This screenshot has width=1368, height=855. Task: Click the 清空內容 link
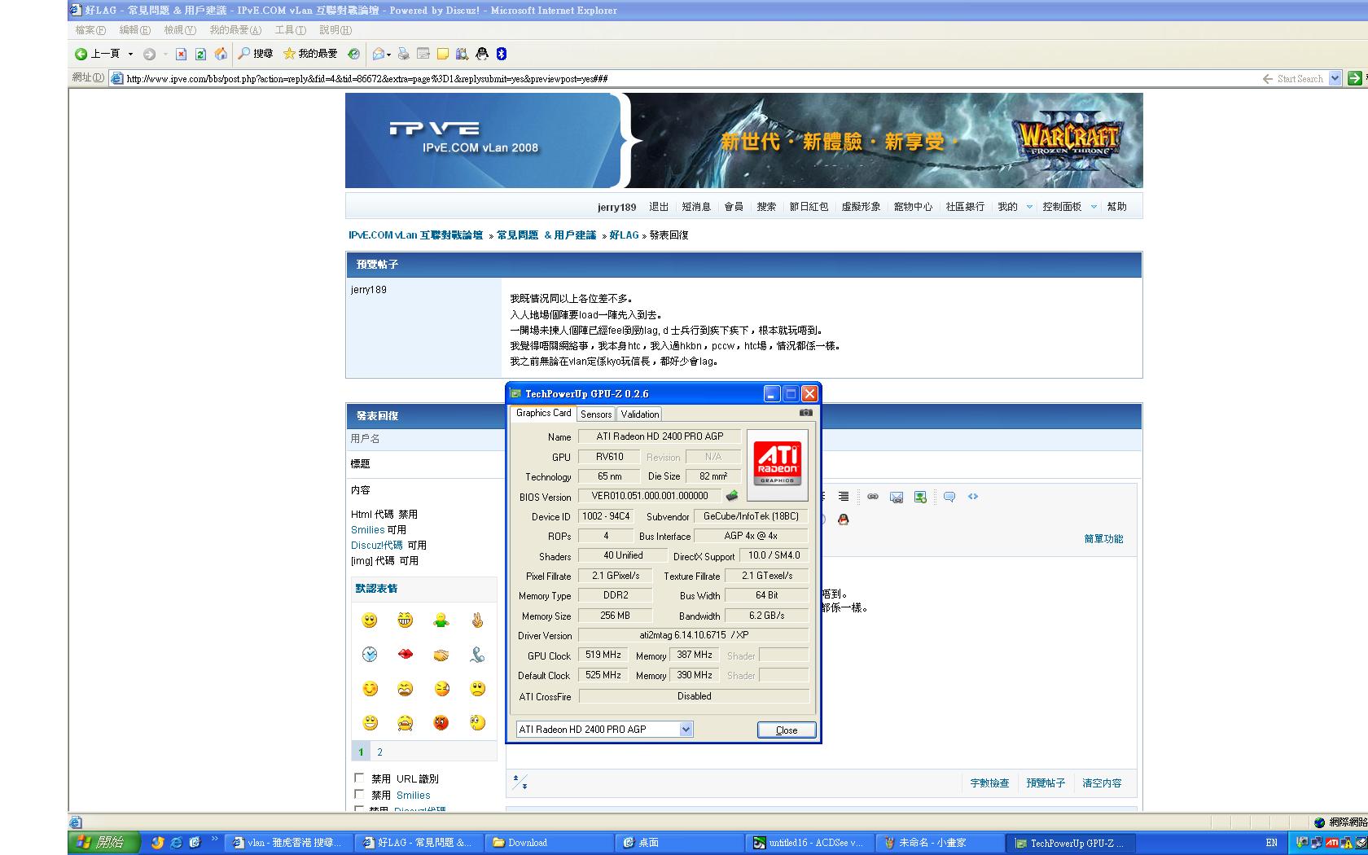pos(1102,783)
